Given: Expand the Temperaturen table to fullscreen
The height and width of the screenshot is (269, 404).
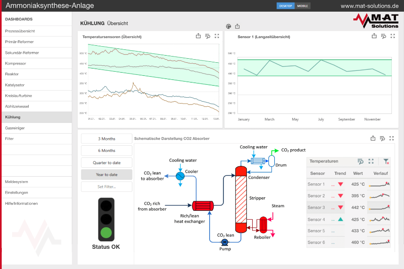Looking at the screenshot, I should click(370, 162).
